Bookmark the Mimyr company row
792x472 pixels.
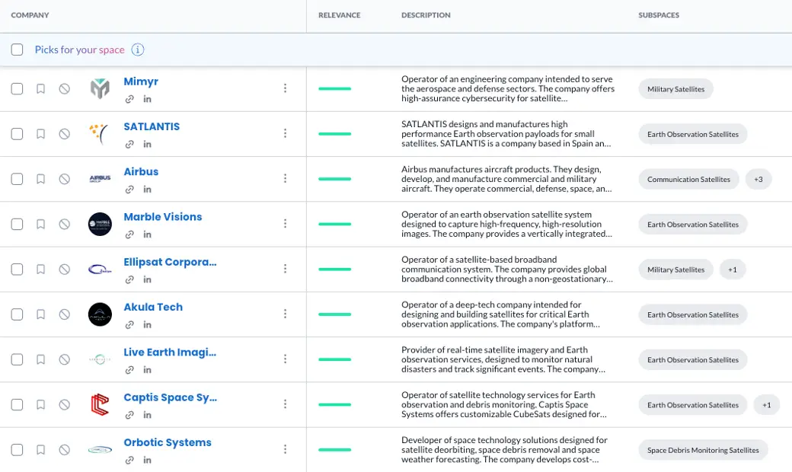(x=41, y=89)
